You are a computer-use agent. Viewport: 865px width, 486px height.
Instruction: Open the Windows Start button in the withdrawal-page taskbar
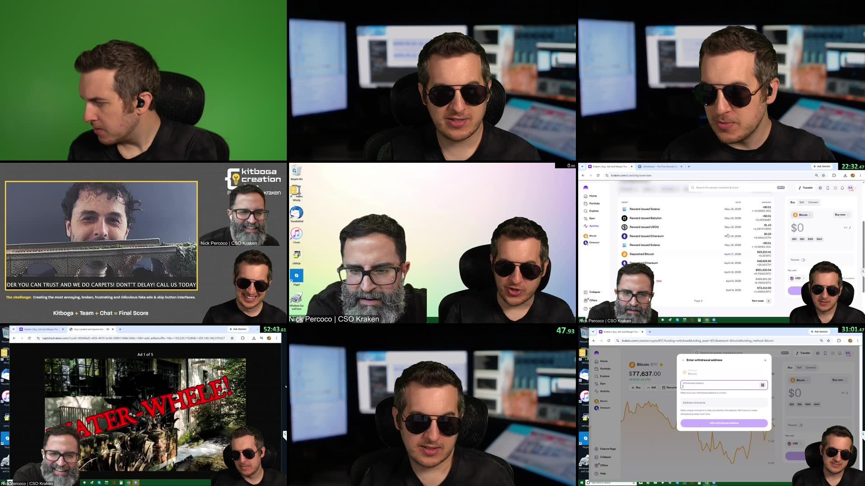(x=581, y=483)
